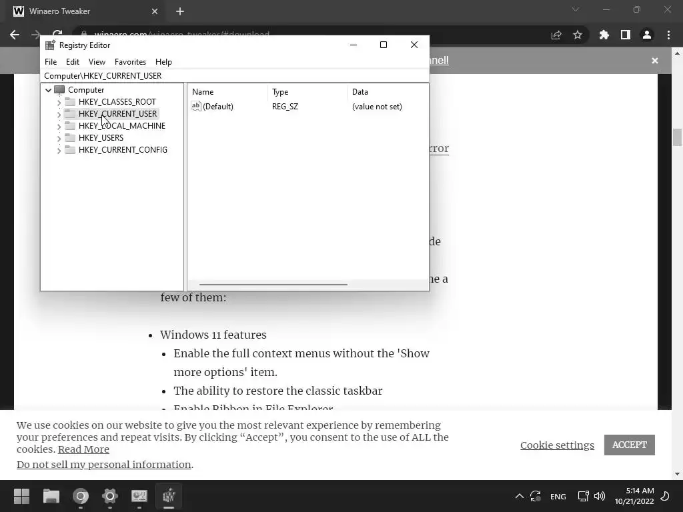Toggle the browser side panel

(626, 35)
